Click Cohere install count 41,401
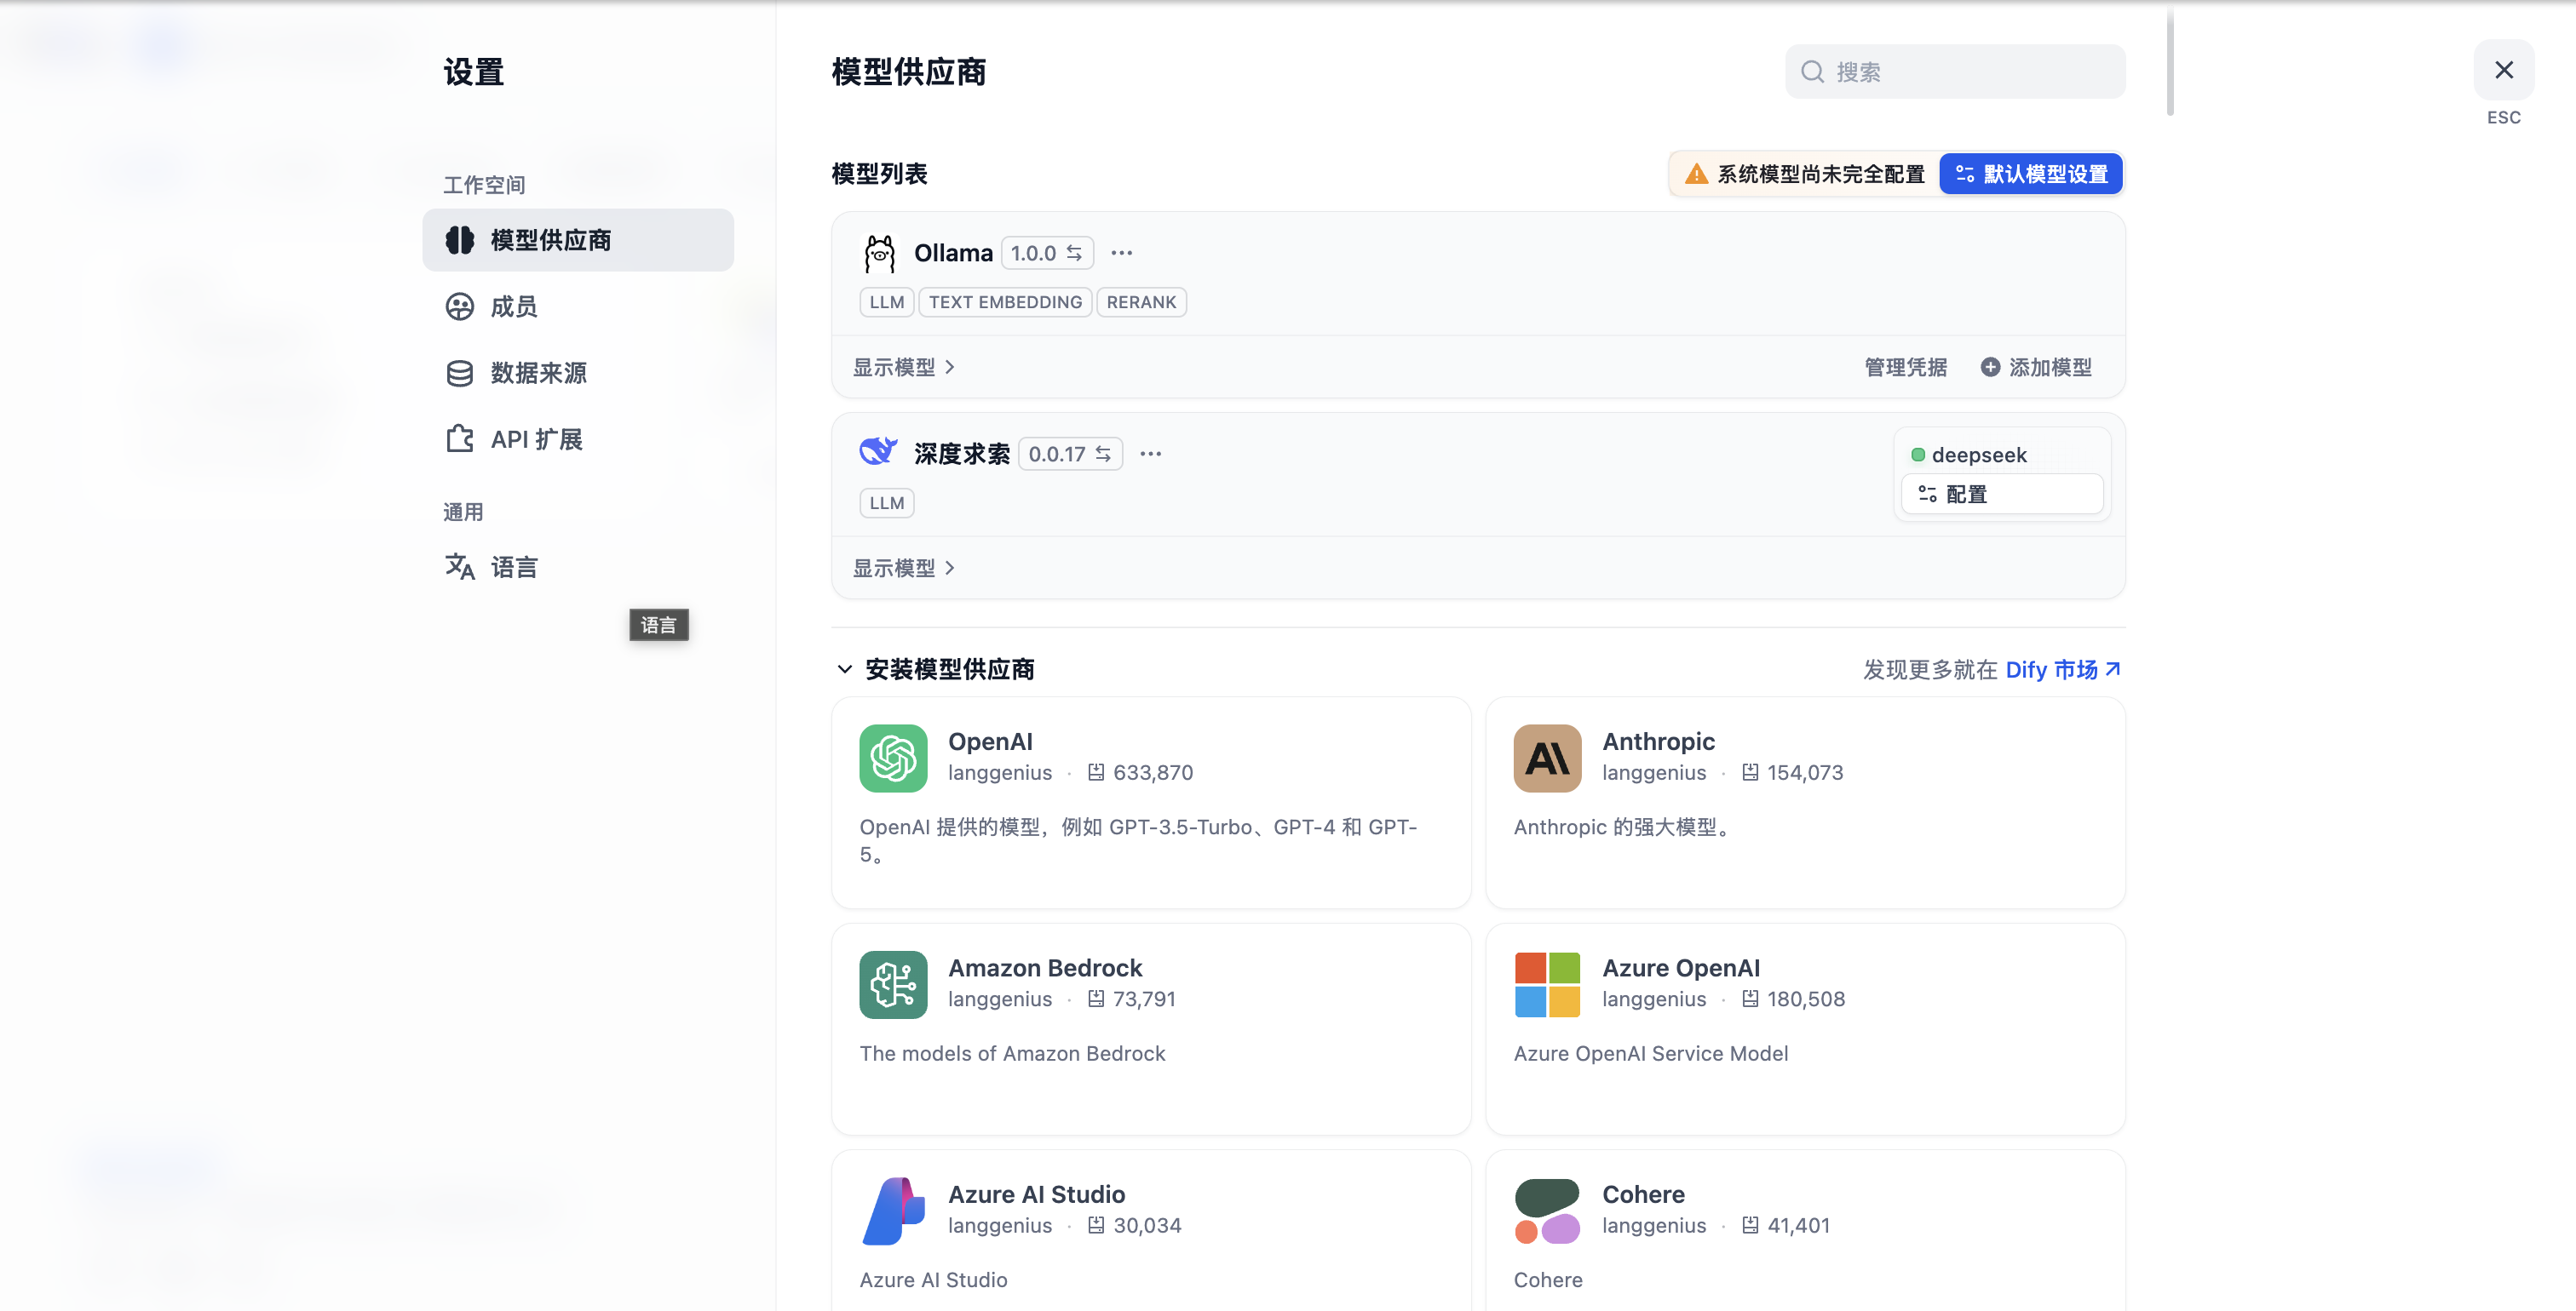2576x1311 pixels. click(x=1798, y=1225)
